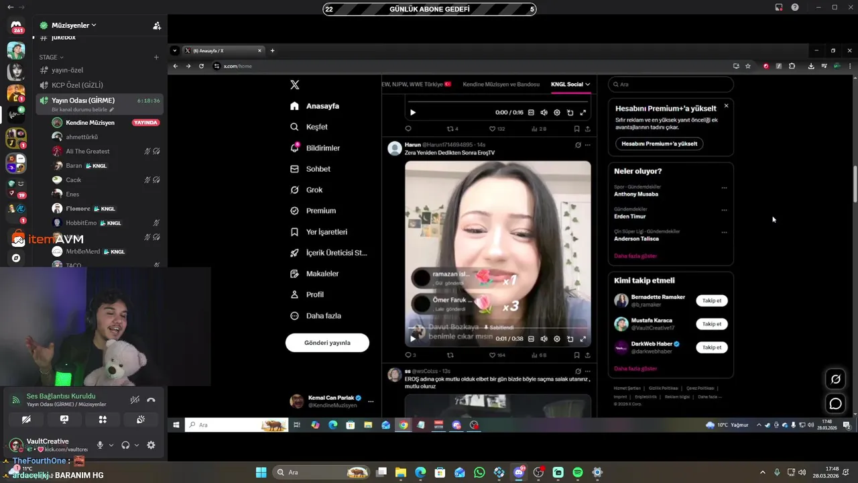This screenshot has height=483, width=858.
Task: Bookmark Harun's post
Action: pyautogui.click(x=576, y=355)
